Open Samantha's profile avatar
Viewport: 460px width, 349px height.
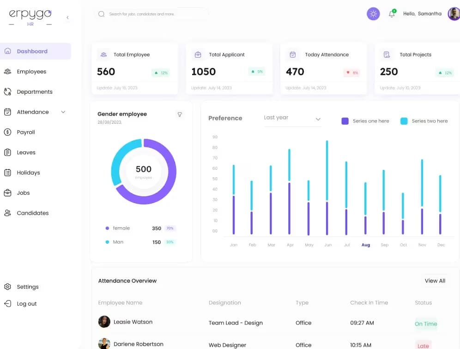(x=453, y=14)
